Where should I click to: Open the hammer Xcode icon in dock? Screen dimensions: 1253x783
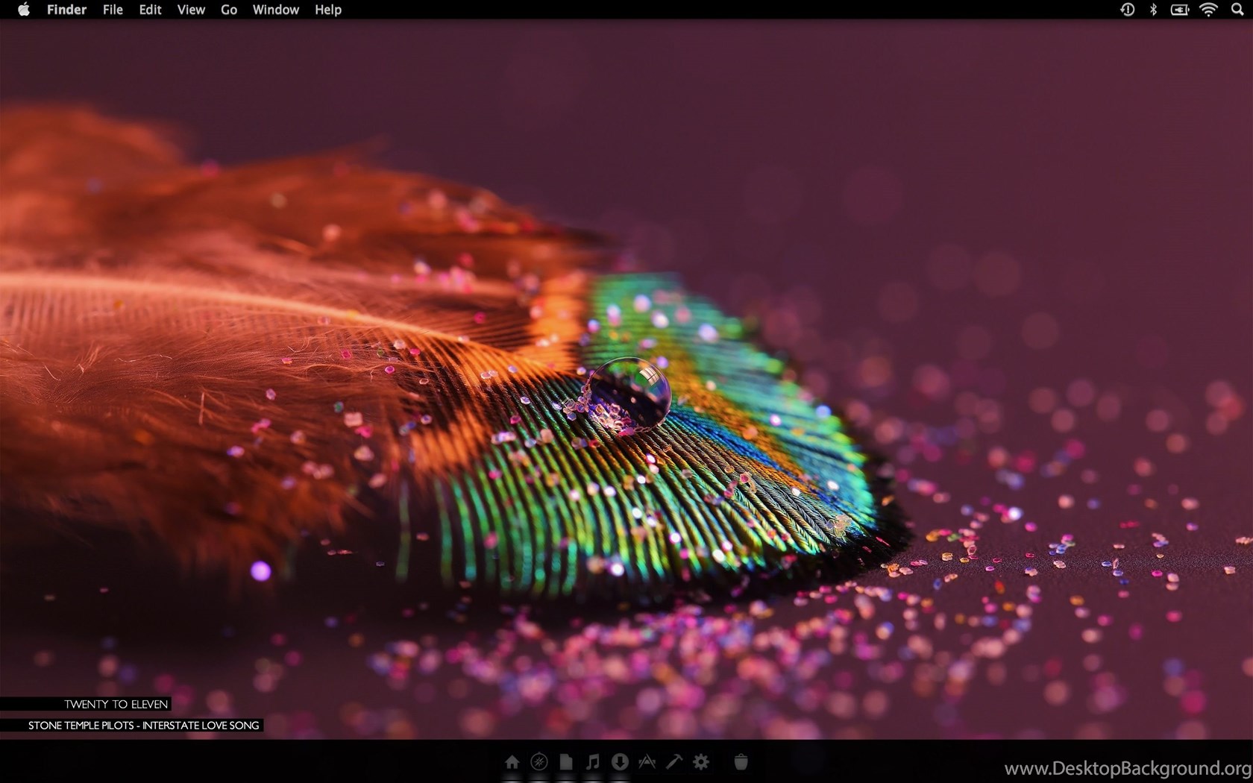[674, 761]
